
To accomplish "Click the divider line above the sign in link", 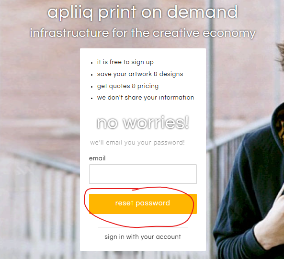I will click(143, 227).
